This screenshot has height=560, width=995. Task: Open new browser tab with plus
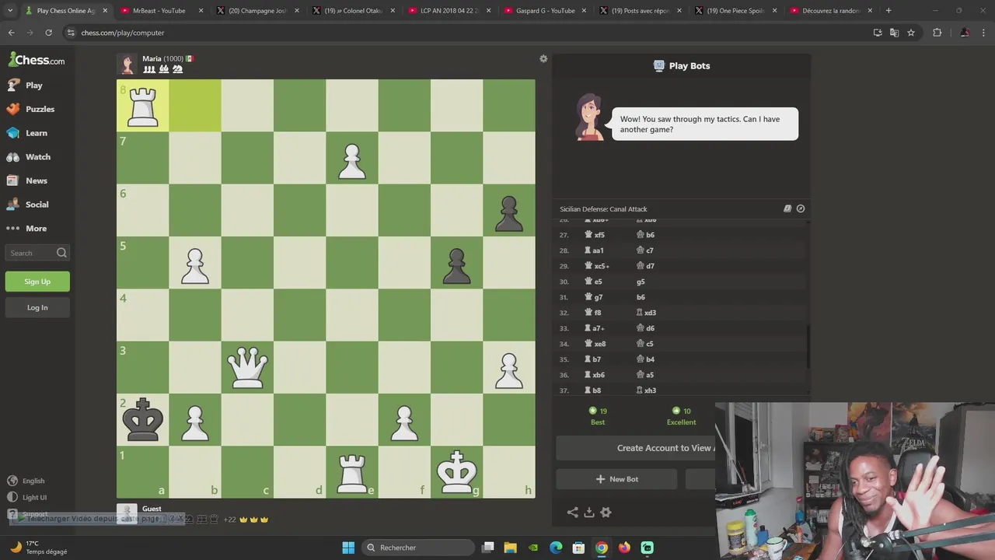(889, 11)
